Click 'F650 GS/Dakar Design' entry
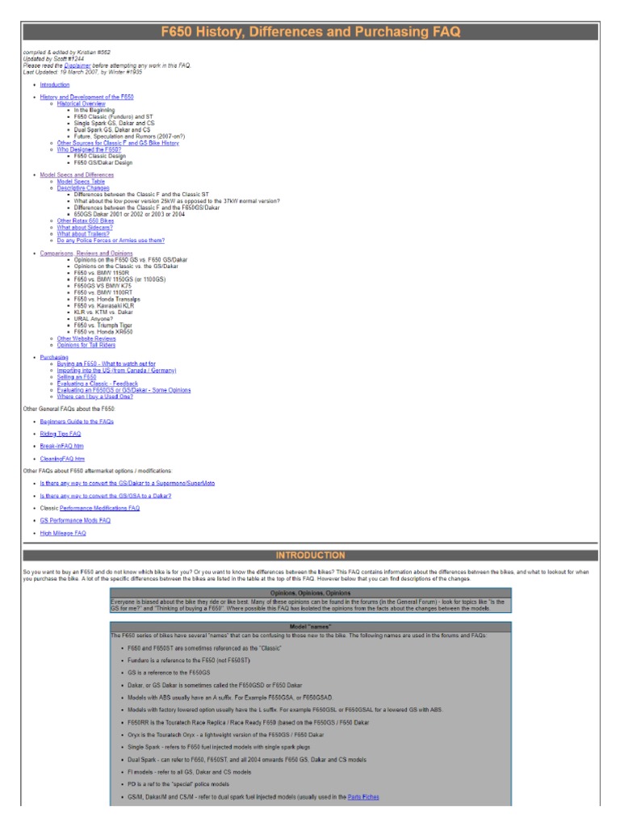The image size is (620, 827). coord(103,162)
